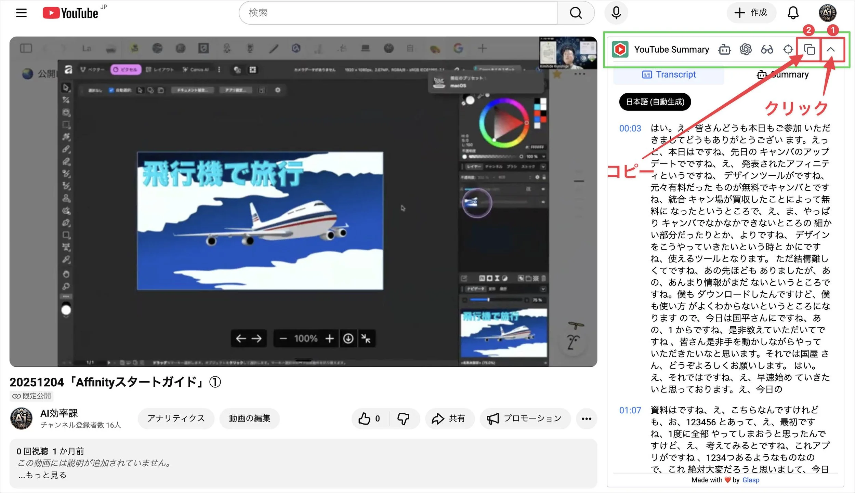Viewport: 855px width, 493px height.
Task: Expand description with もっと見る
Action: (x=42, y=475)
